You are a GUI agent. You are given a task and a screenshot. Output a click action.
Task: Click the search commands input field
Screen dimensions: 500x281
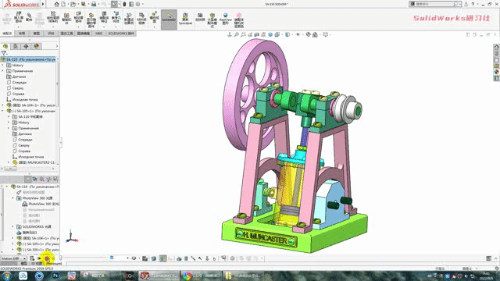tap(436, 4)
